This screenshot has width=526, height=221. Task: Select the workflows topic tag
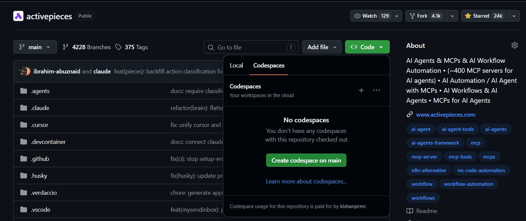coord(423,198)
